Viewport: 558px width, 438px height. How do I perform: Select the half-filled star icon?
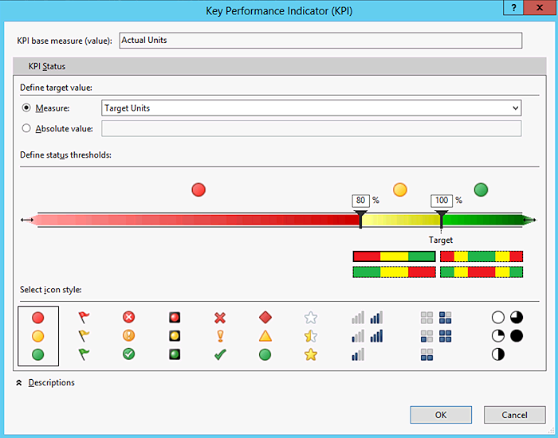(311, 336)
